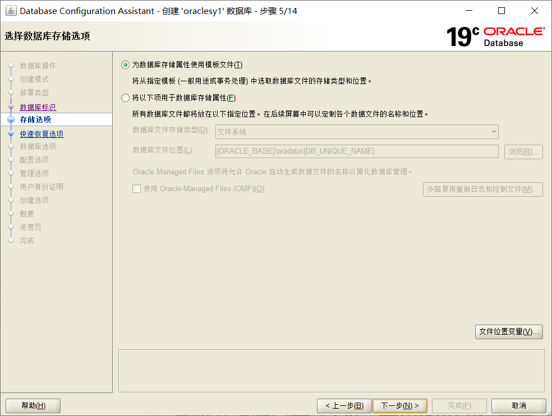Image resolution: width=552 pixels, height=416 pixels.
Task: Go back with 上一步(B) button
Action: click(344, 406)
